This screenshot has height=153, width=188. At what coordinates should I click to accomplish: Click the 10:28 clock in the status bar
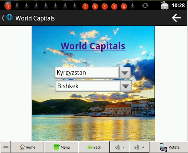coord(178,6)
